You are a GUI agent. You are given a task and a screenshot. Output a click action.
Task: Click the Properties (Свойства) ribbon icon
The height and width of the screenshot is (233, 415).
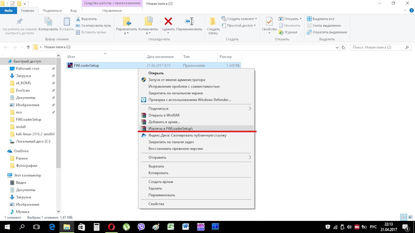(269, 22)
